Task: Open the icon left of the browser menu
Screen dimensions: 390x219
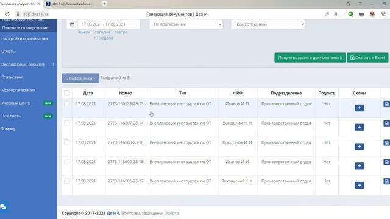Action: pyautogui.click(x=349, y=4)
